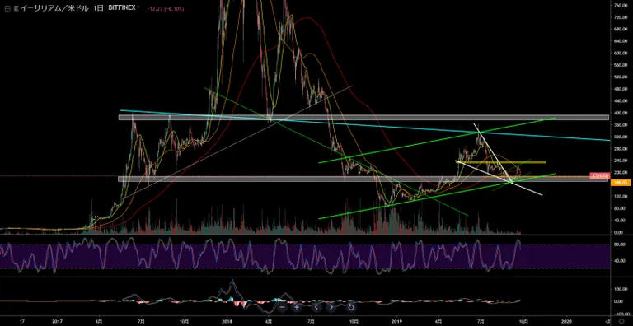Reset the chart view with the circular arrow
The image size is (633, 326).
point(350,307)
